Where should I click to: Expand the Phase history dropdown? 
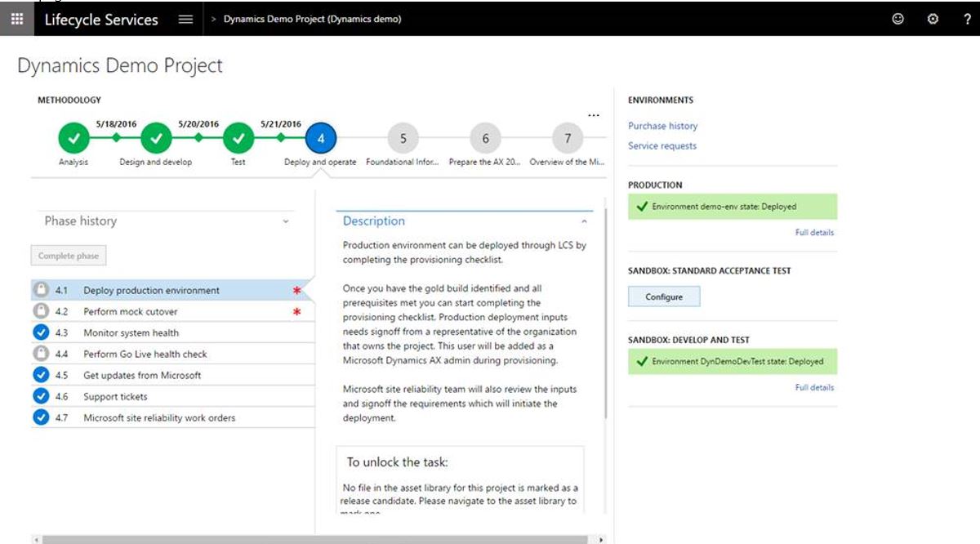click(x=285, y=221)
